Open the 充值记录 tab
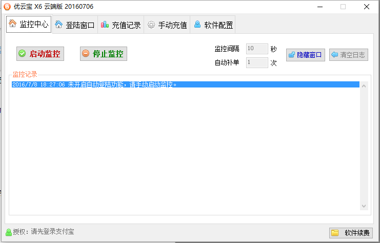Screen dimensions: 380x243 [121, 25]
